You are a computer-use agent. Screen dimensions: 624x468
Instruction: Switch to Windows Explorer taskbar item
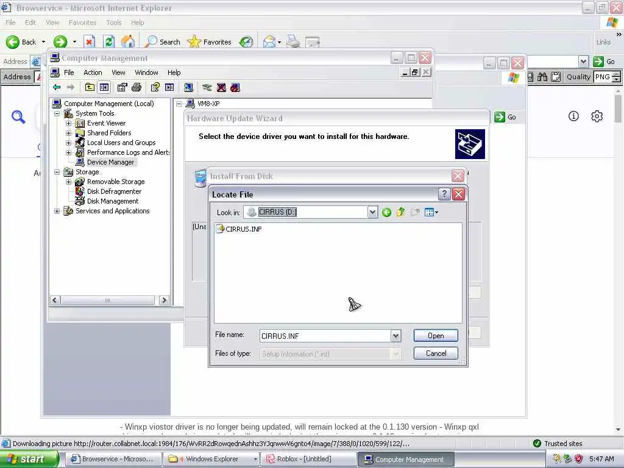coord(213,459)
